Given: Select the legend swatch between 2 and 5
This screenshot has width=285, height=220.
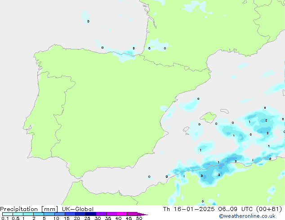Looking at the screenshot, I should (x=39, y=214).
